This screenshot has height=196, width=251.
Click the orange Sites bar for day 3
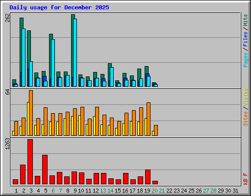point(31,113)
